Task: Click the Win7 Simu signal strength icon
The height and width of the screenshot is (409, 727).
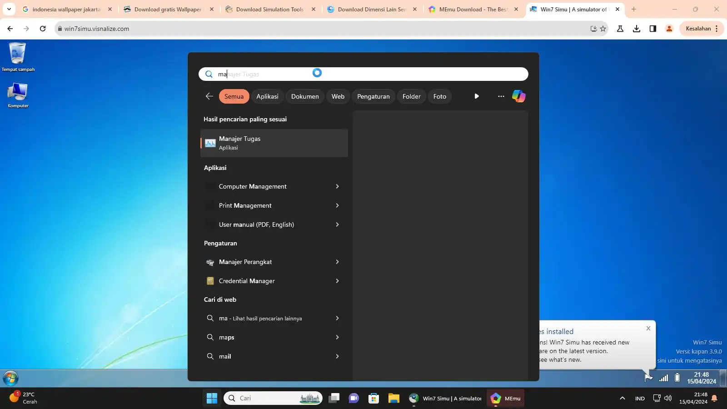Action: click(x=663, y=378)
